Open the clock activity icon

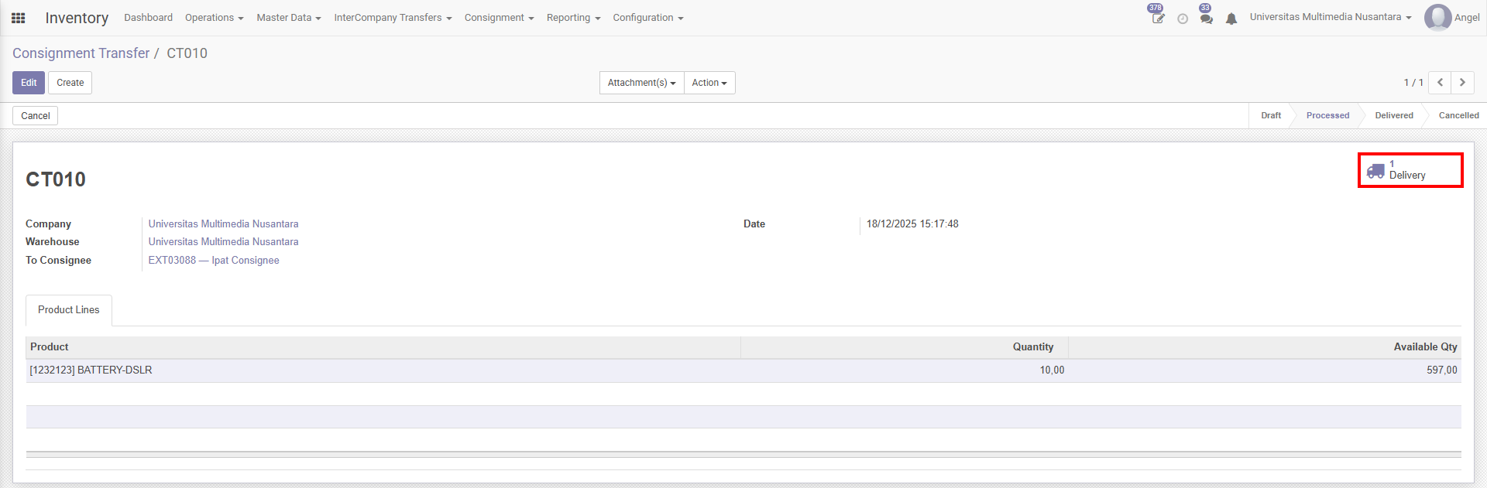(x=1183, y=19)
